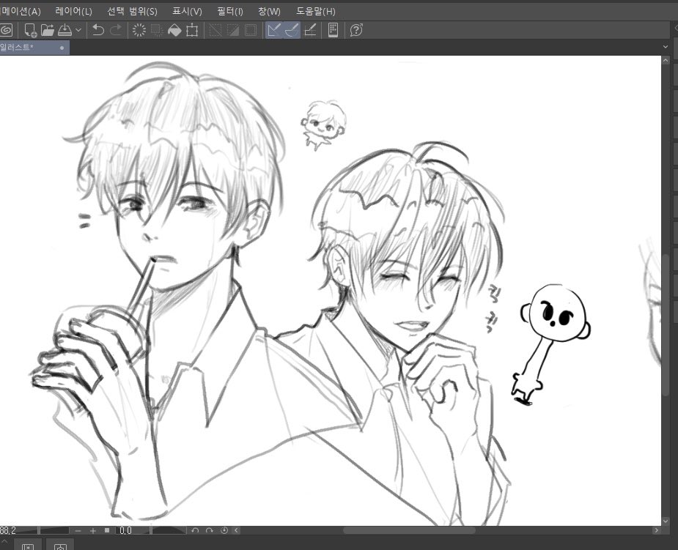Viewport: 678px width, 550px height.
Task: Click the fit-to-screen square button
Action: tap(107, 530)
